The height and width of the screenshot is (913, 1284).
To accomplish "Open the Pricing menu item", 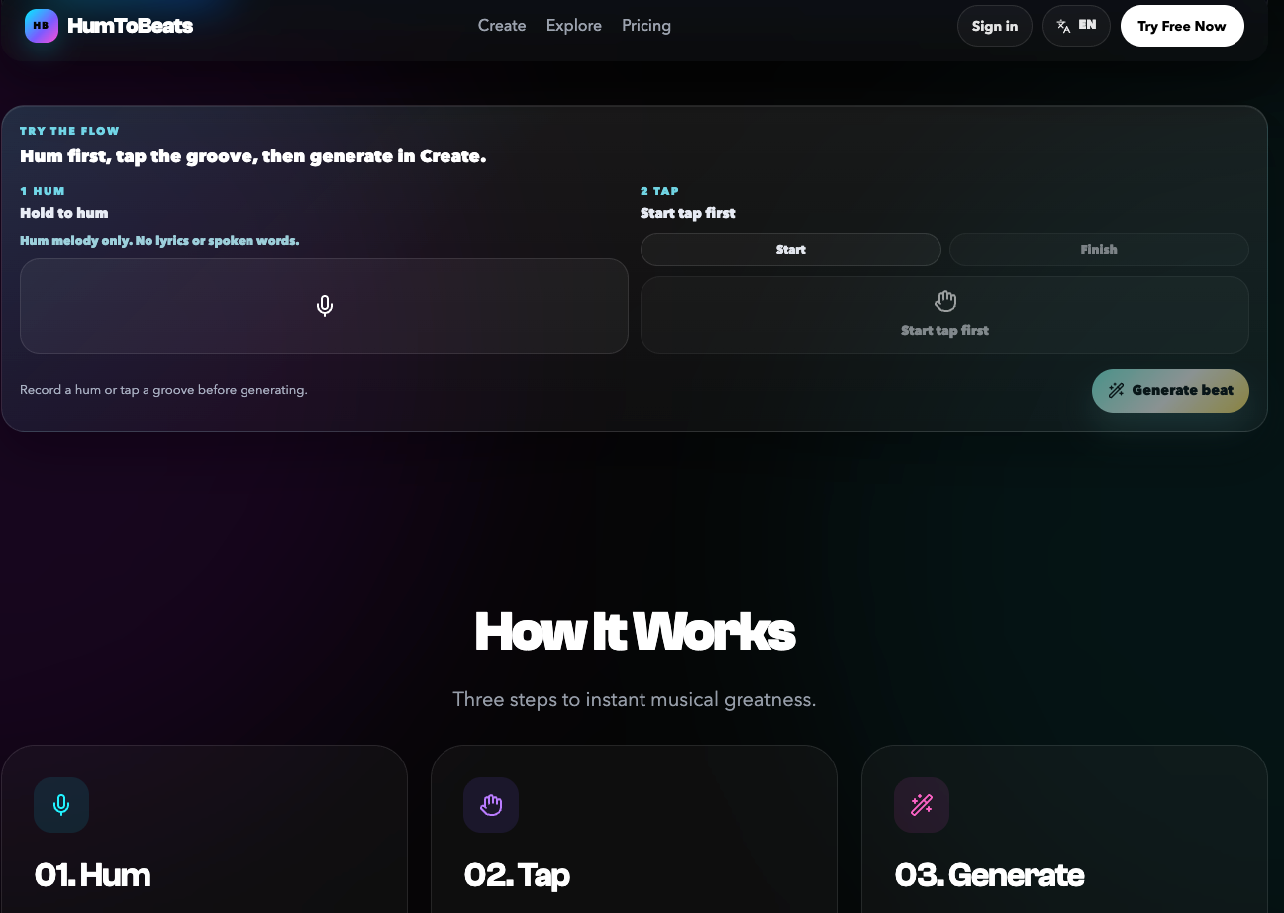I will click(646, 26).
